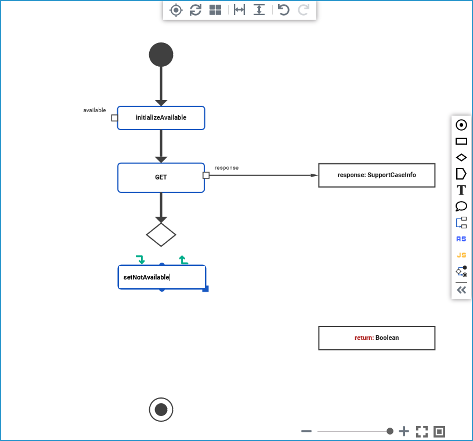473x441 pixels.
Task: Select the final node tool in palette
Action: pyautogui.click(x=461, y=125)
